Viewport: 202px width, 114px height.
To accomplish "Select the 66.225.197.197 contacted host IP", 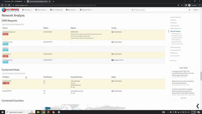I will (x=7, y=91).
